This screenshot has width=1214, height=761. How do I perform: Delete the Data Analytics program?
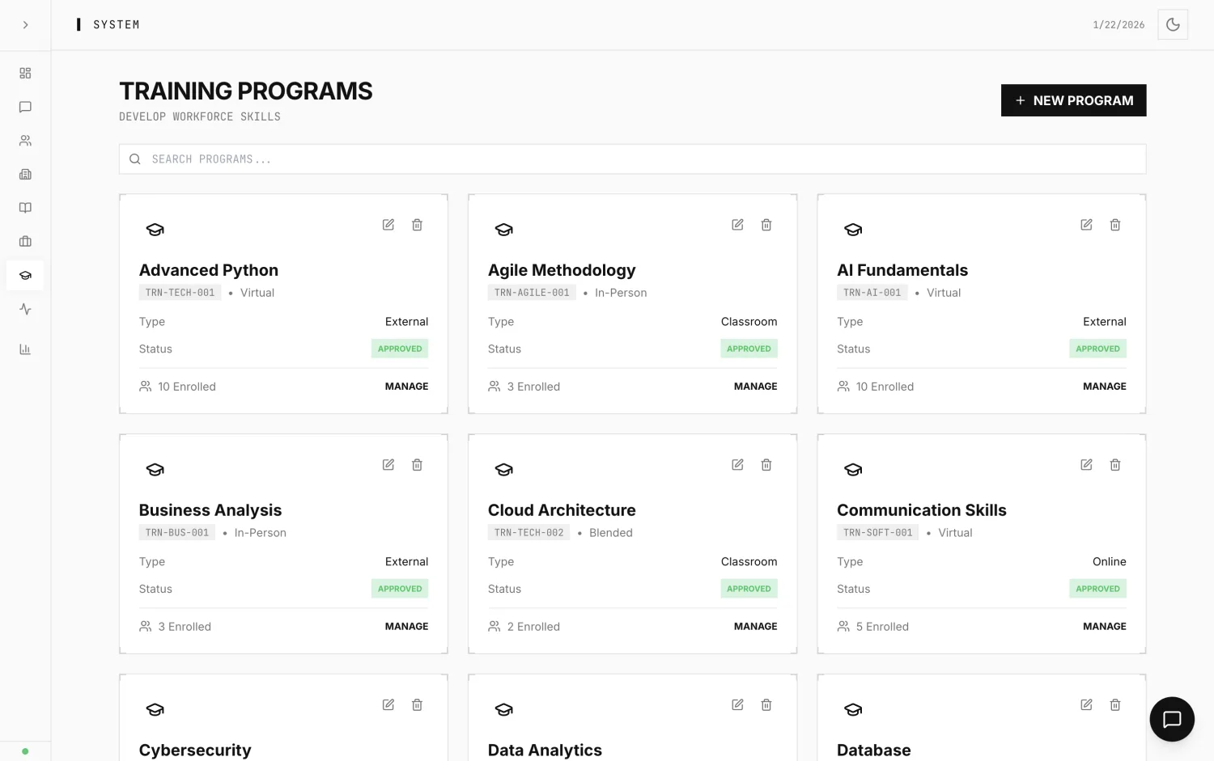(x=766, y=705)
